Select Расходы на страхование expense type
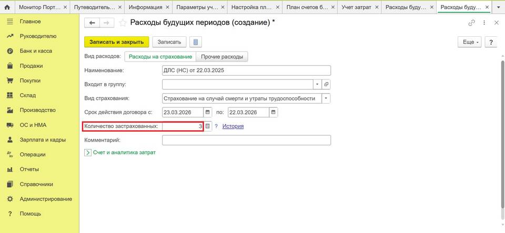 (x=160, y=56)
